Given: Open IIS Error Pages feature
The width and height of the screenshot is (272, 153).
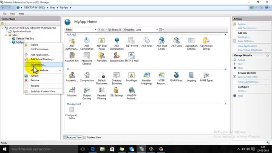Looking at the screenshot, I should 131,77.
